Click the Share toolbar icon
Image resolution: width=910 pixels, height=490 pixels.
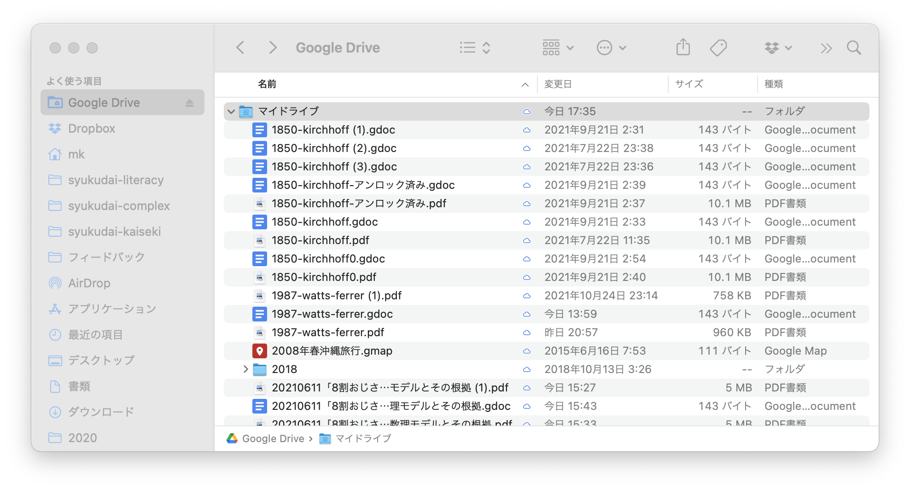pos(683,47)
